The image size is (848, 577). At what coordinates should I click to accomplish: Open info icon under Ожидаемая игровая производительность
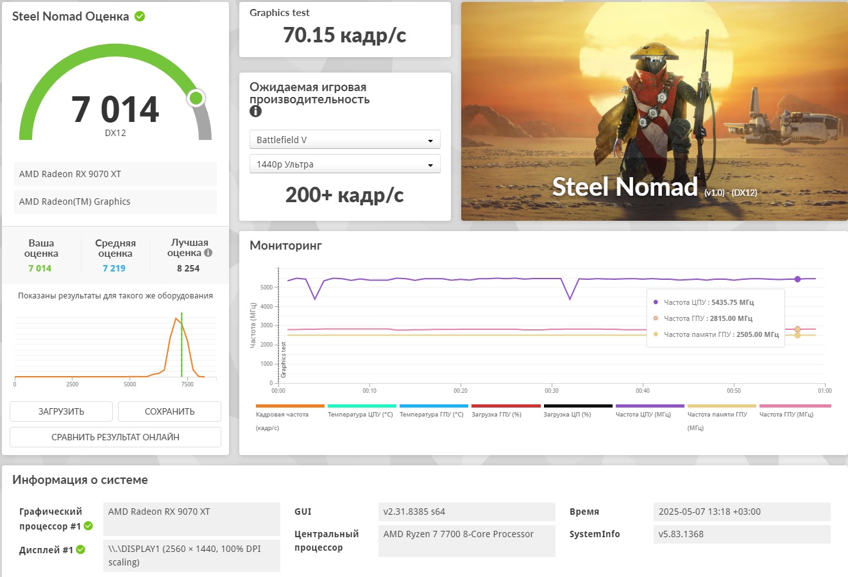pos(255,111)
